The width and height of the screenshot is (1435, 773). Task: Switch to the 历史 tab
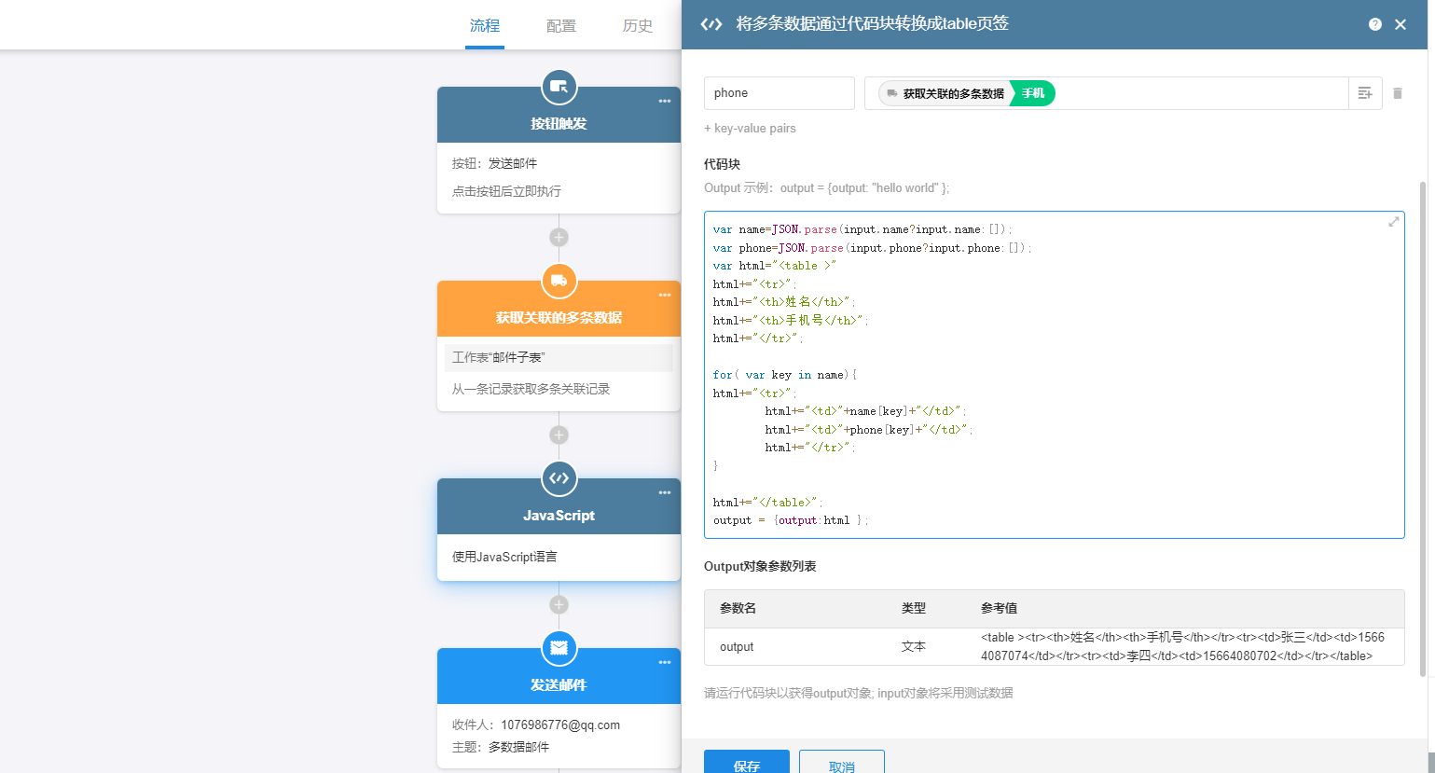point(637,26)
